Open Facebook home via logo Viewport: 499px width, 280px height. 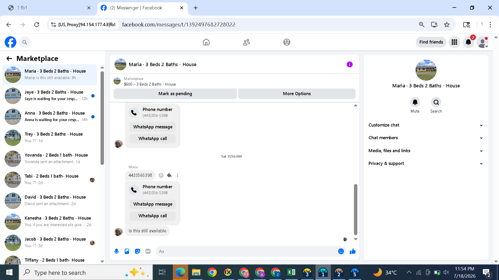click(x=10, y=42)
